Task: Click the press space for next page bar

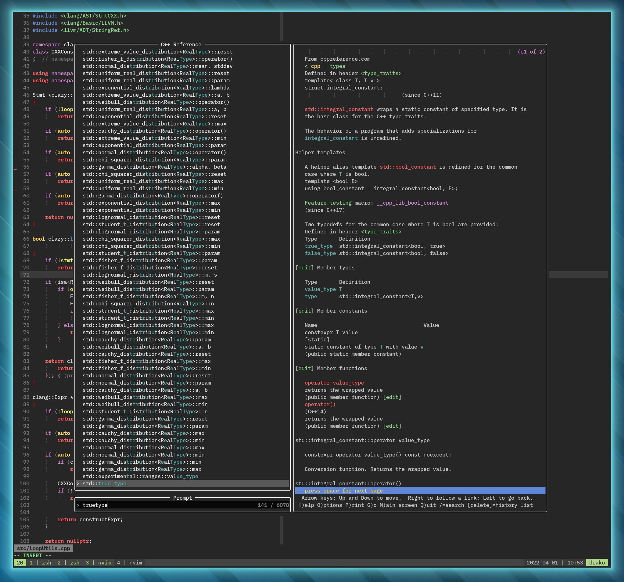Action: click(x=420, y=491)
